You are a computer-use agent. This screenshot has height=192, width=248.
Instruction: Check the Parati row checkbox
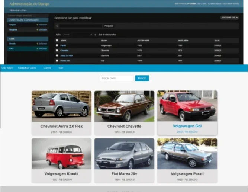click(x=57, y=45)
